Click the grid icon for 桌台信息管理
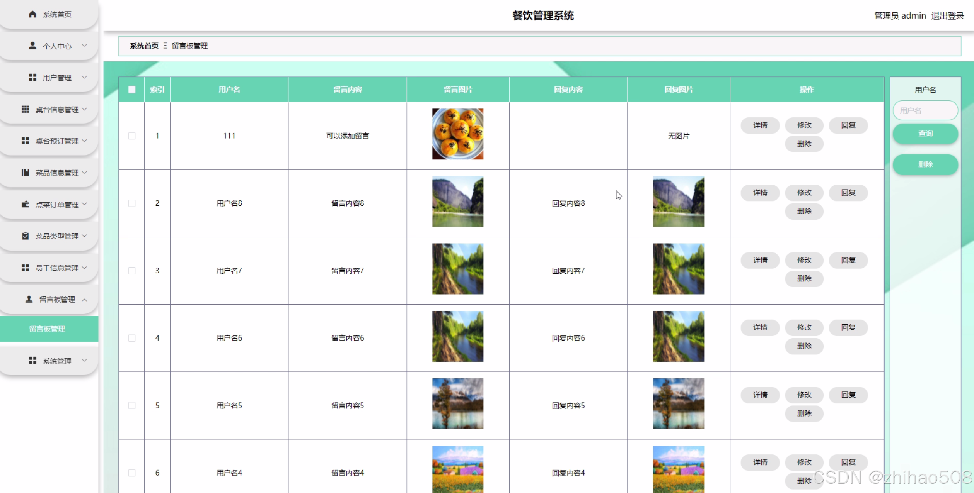 26,109
